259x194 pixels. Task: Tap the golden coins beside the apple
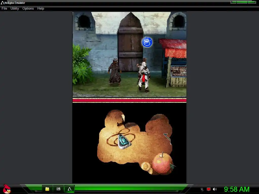pos(147,168)
